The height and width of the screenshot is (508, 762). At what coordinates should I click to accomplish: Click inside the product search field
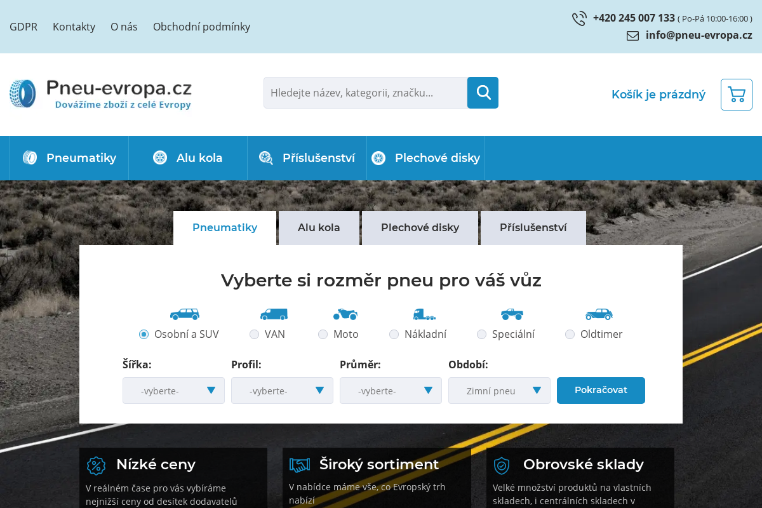pos(365,93)
